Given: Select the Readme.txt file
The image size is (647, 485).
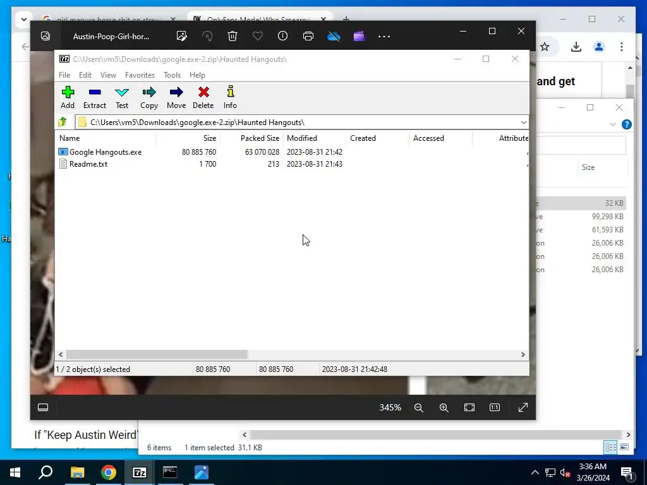Looking at the screenshot, I should [83, 164].
